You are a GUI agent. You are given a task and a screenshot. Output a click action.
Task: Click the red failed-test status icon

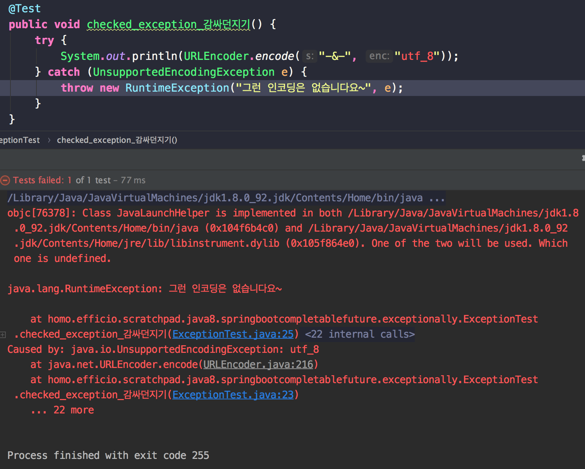pos(5,180)
